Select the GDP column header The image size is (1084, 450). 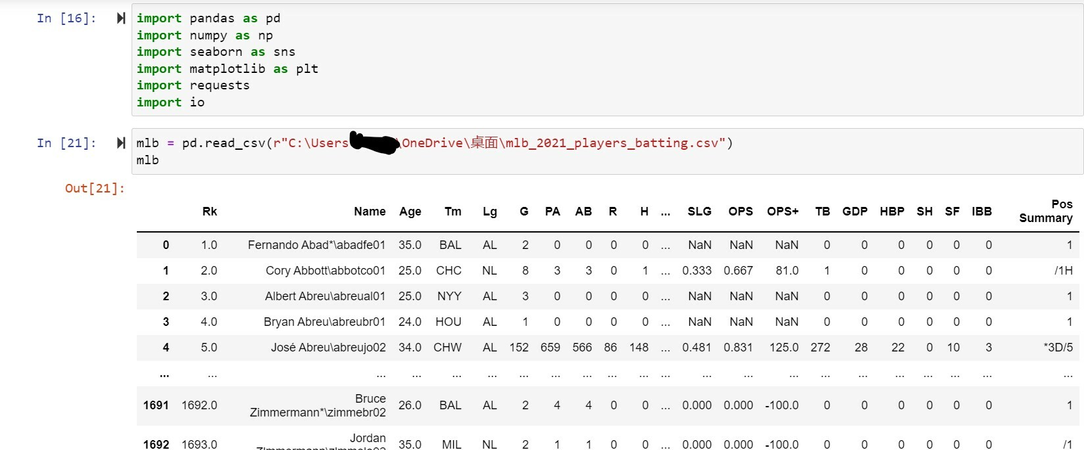(x=854, y=212)
